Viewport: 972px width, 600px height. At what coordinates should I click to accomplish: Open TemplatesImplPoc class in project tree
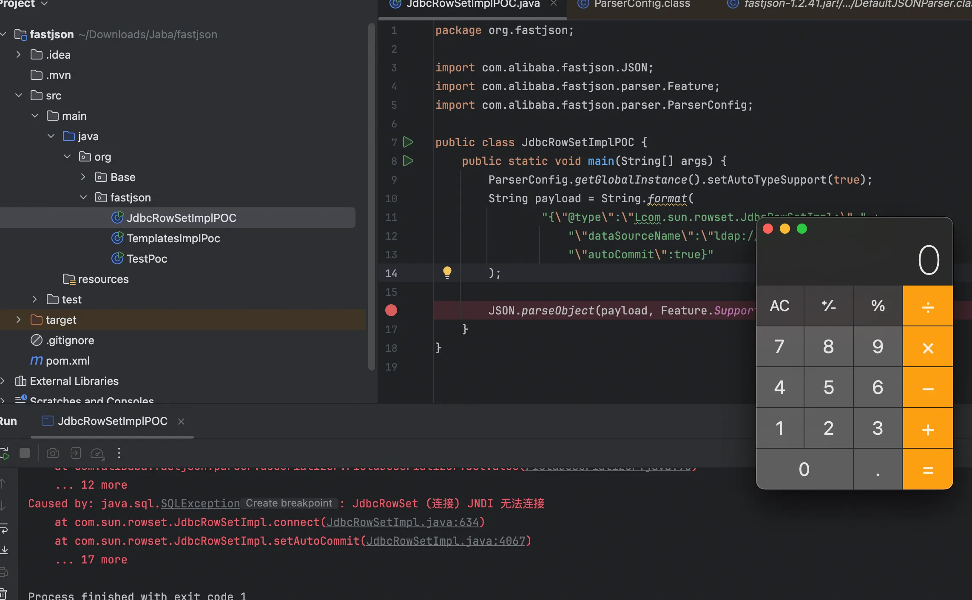173,238
